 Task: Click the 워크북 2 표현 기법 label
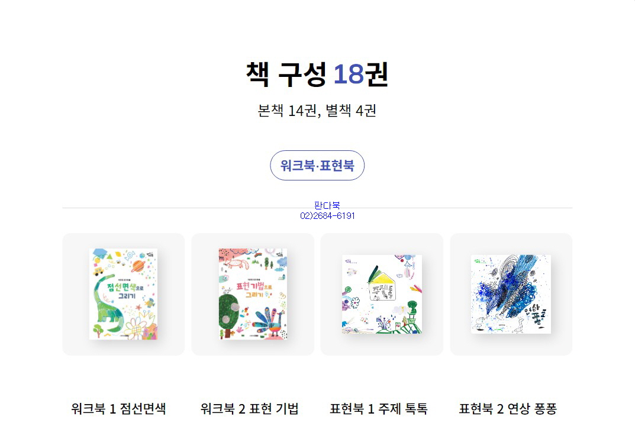point(250,409)
